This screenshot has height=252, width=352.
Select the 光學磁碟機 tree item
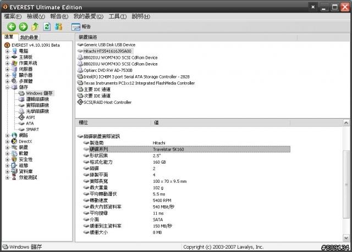tap(37, 111)
